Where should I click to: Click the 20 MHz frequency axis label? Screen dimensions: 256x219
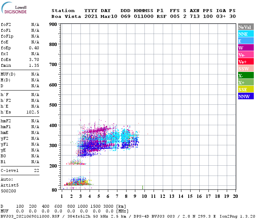point(235,196)
